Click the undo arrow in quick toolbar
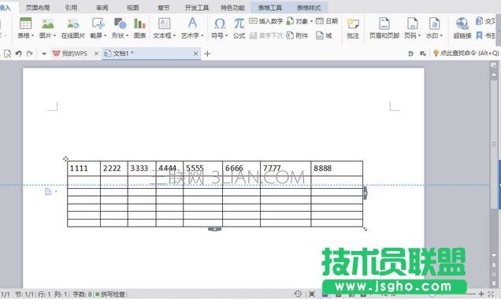Viewport: 501px width, 299px height. click(x=19, y=54)
